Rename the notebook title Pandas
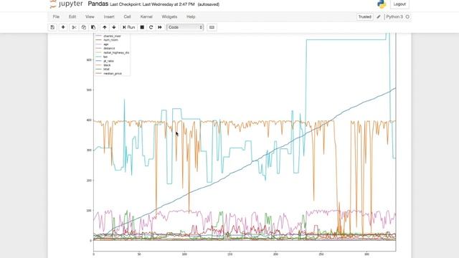This screenshot has height=258, width=459. 98,4
